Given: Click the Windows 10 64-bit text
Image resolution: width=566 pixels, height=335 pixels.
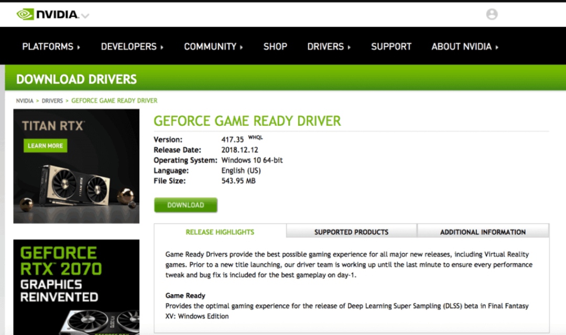Looking at the screenshot, I should (252, 160).
